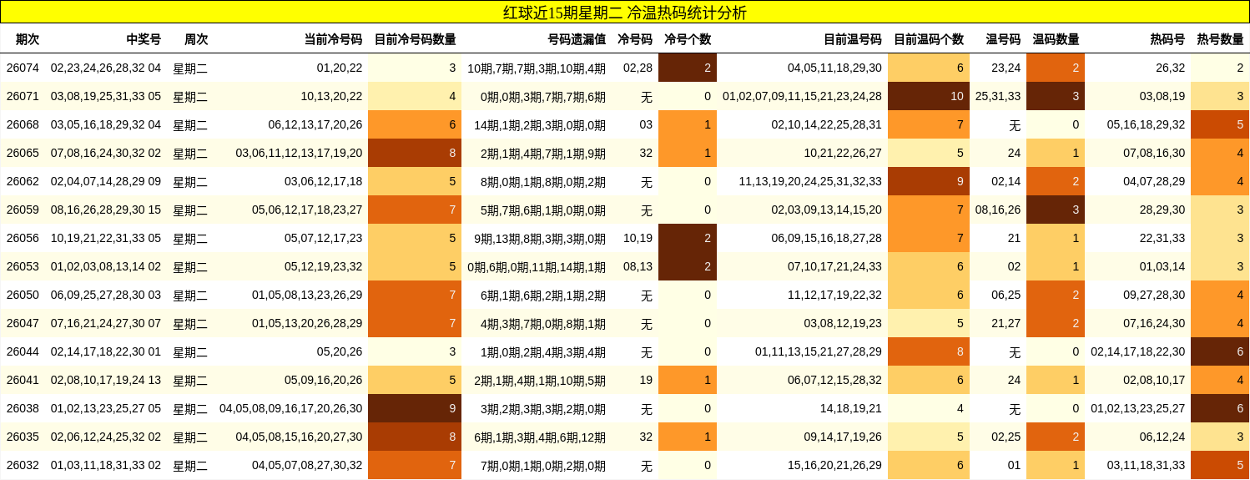Click the 周次 column header
Screen dimensions: 1250x480
coord(196,39)
